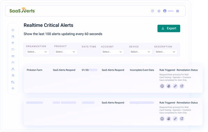
Task: Click 'Realtime Critical Alerts' heading
Action: pos(49,25)
